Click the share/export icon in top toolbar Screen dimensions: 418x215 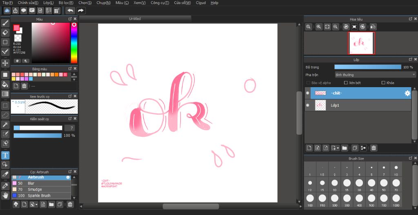[x=16, y=11]
